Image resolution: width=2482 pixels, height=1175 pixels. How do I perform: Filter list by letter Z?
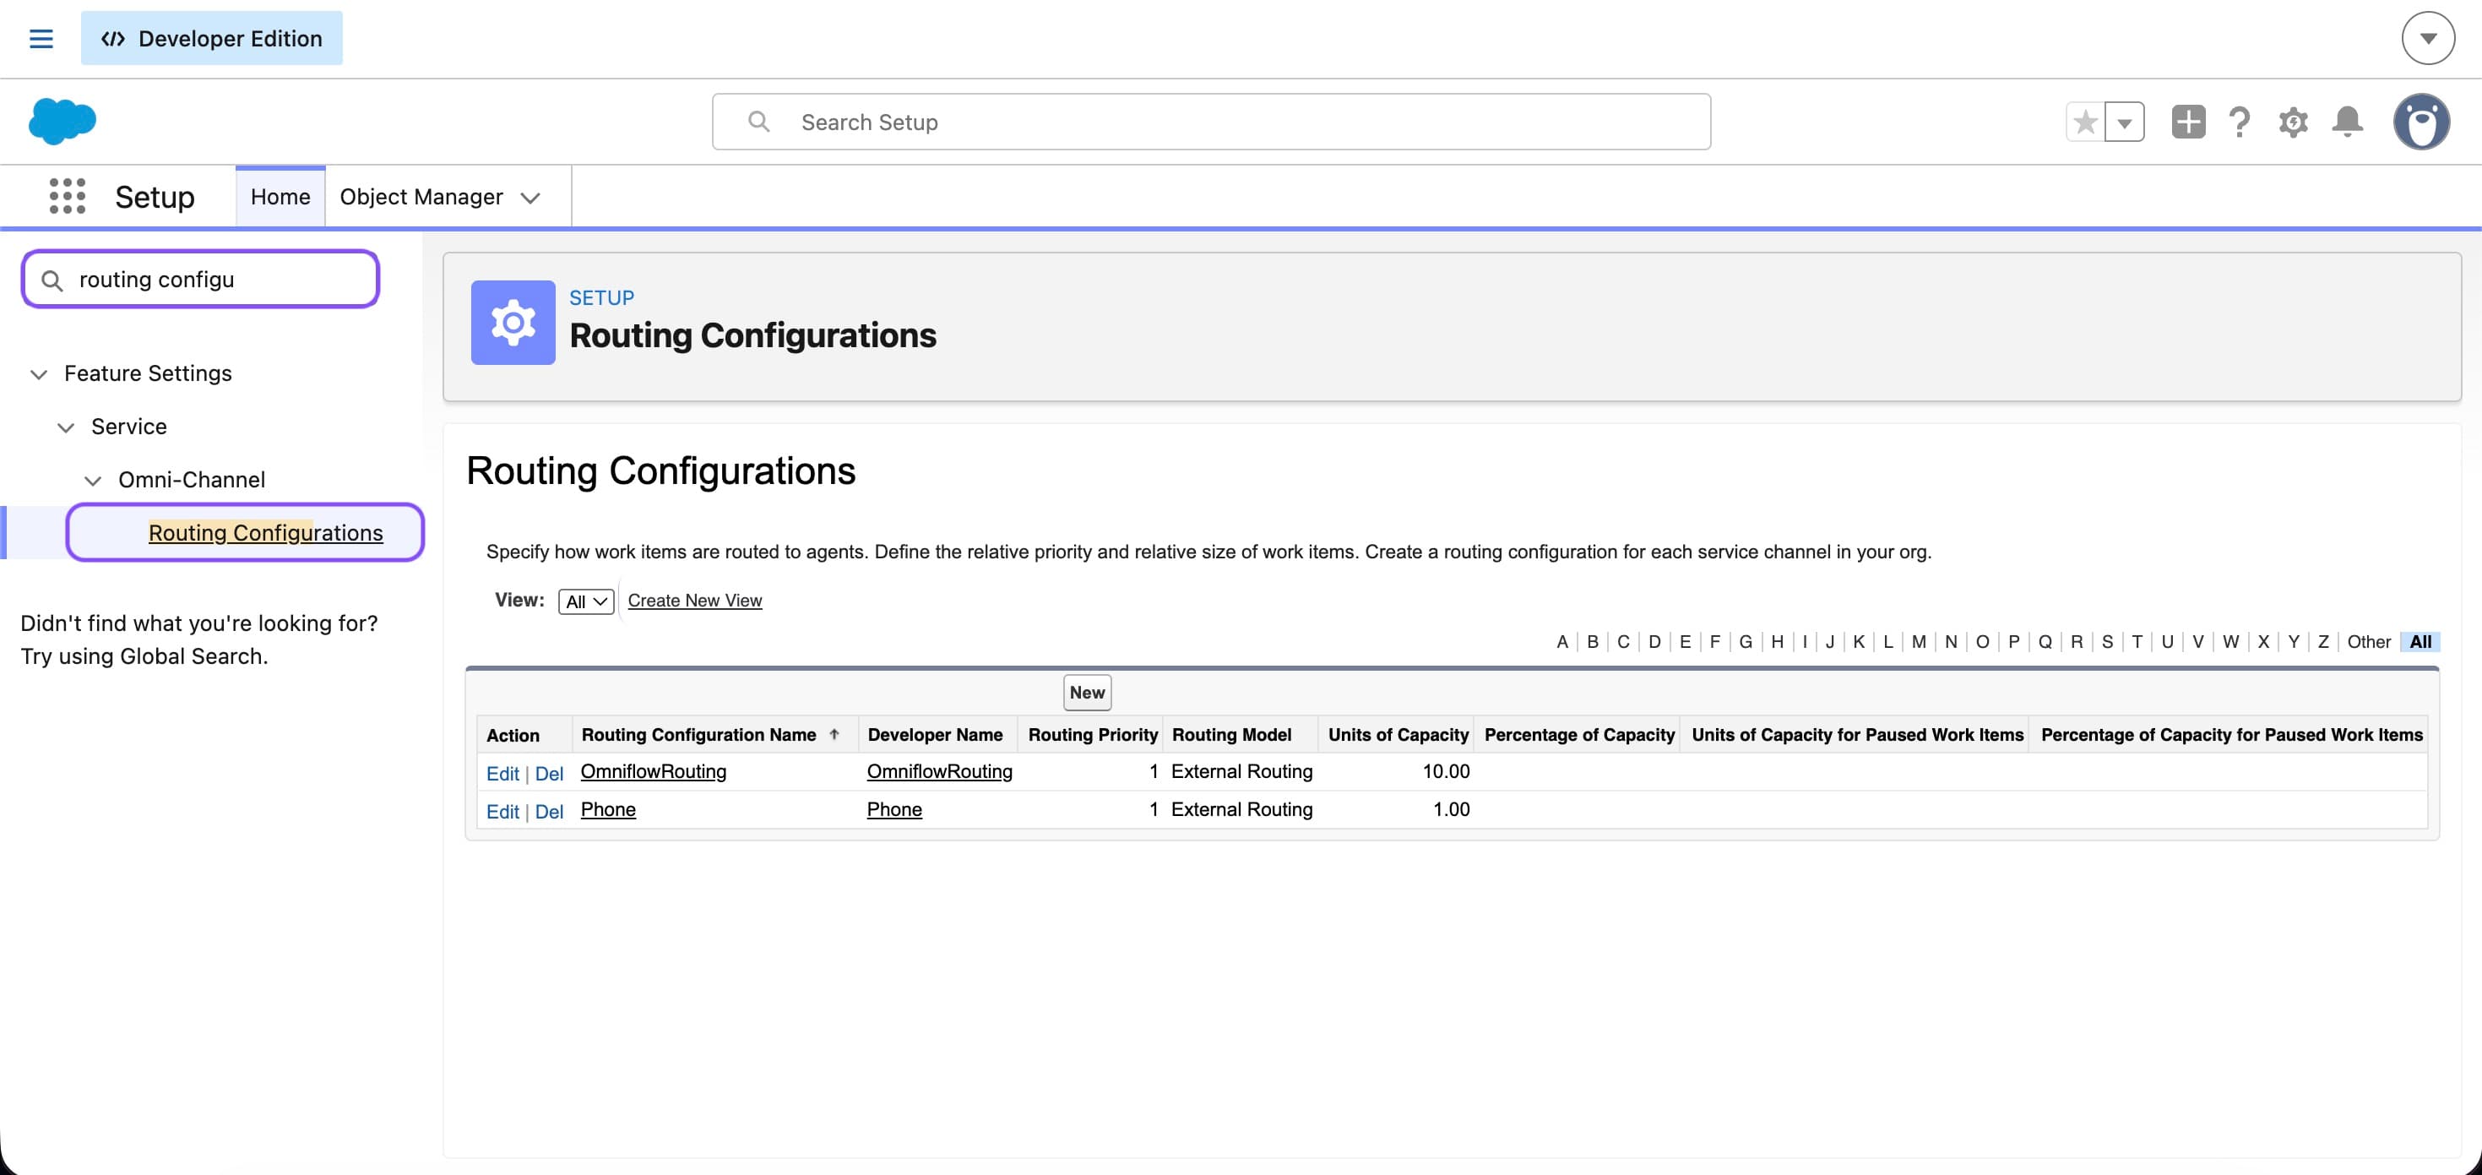coord(2323,642)
